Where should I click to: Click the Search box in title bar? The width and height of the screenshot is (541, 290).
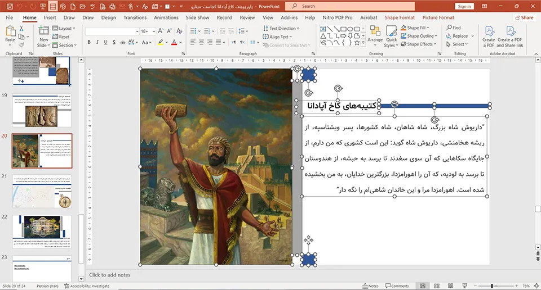point(350,6)
